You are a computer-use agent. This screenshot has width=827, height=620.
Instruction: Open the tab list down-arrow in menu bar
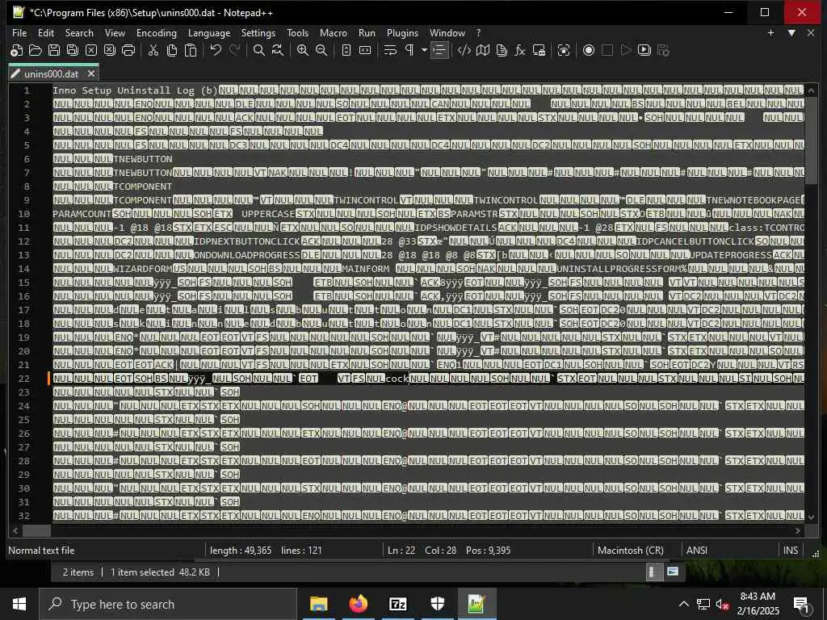(791, 32)
